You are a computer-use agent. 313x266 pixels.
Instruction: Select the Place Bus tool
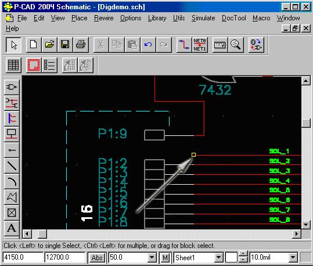pos(12,118)
